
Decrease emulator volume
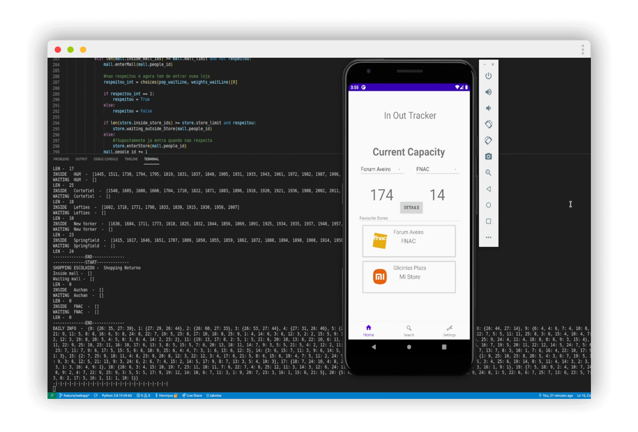tap(488, 108)
